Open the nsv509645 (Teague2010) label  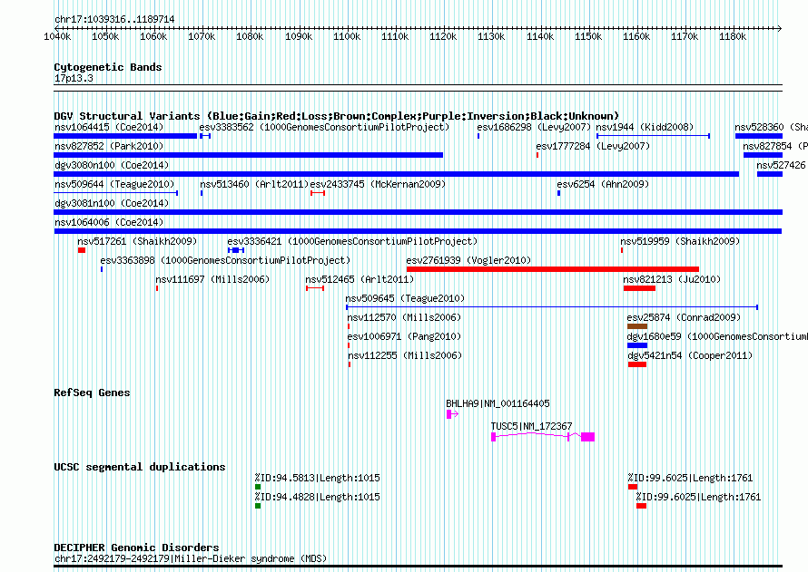click(405, 298)
